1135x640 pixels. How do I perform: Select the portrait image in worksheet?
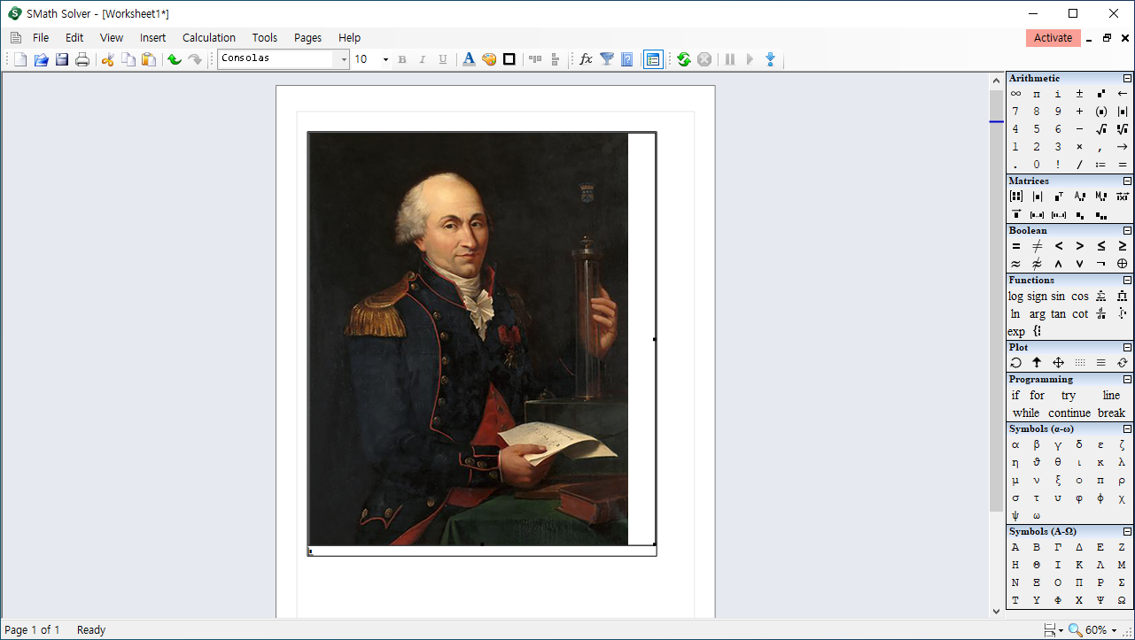[468, 339]
